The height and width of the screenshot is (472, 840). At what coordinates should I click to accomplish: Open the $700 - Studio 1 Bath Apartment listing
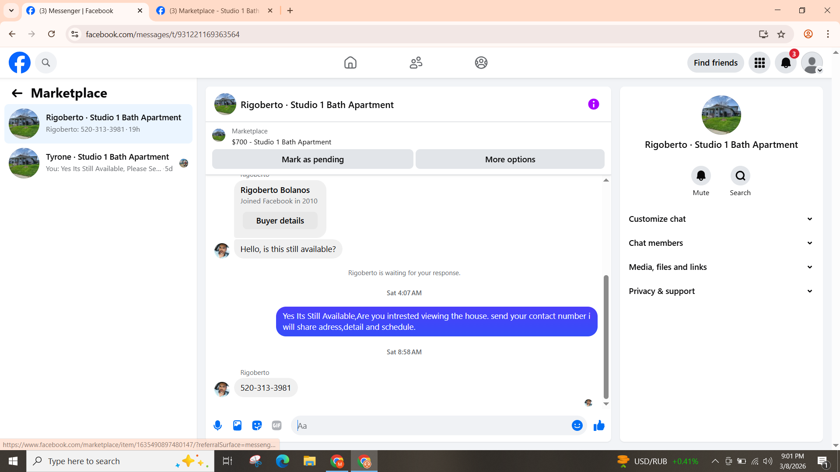[x=281, y=142]
